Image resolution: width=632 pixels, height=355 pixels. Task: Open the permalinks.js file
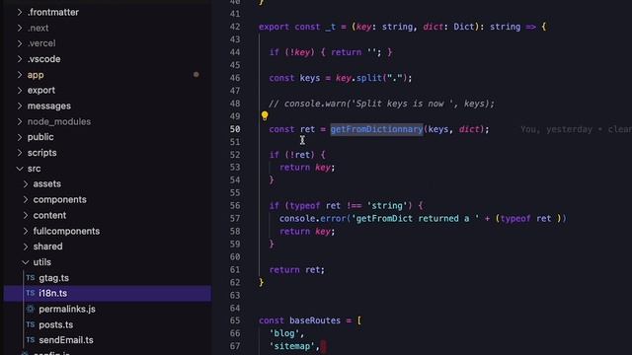pyautogui.click(x=67, y=309)
